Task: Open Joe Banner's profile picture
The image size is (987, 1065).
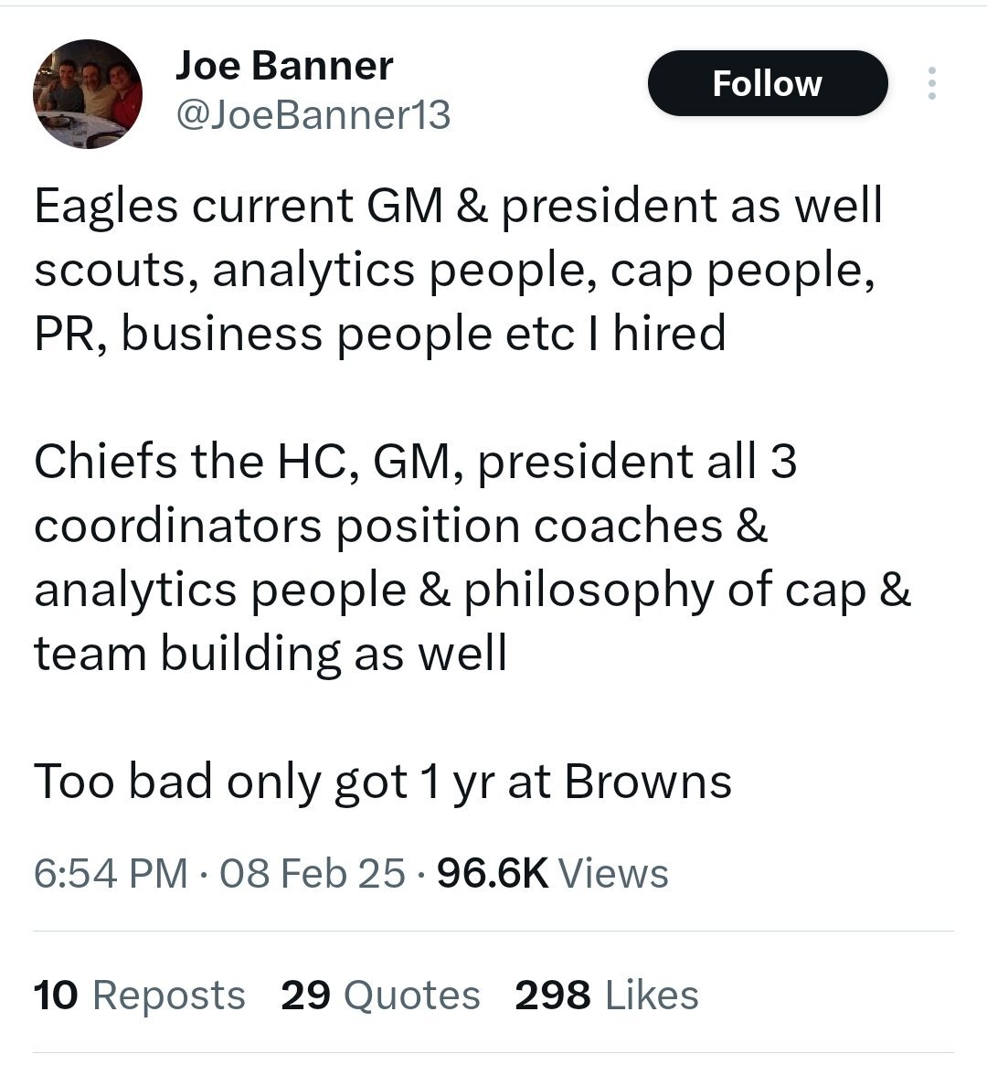Action: pos(88,94)
